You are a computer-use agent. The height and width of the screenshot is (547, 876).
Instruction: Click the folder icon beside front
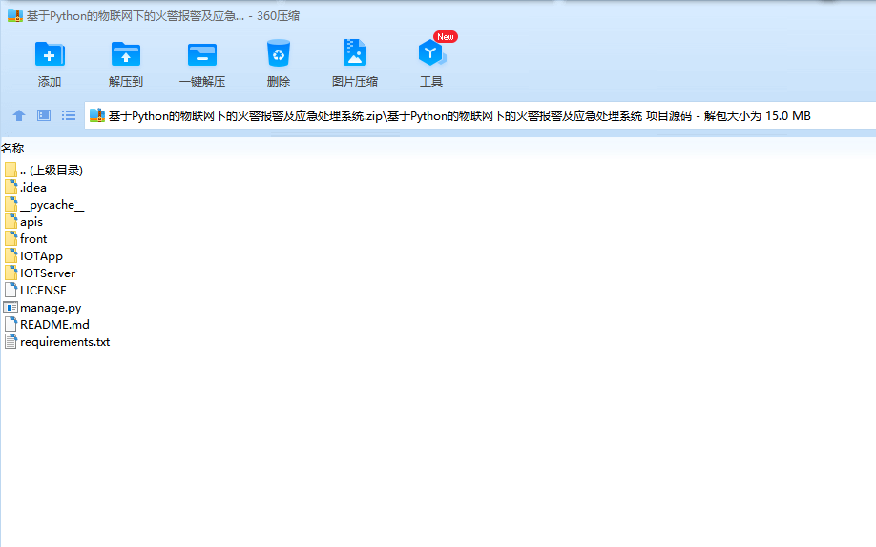tap(10, 238)
